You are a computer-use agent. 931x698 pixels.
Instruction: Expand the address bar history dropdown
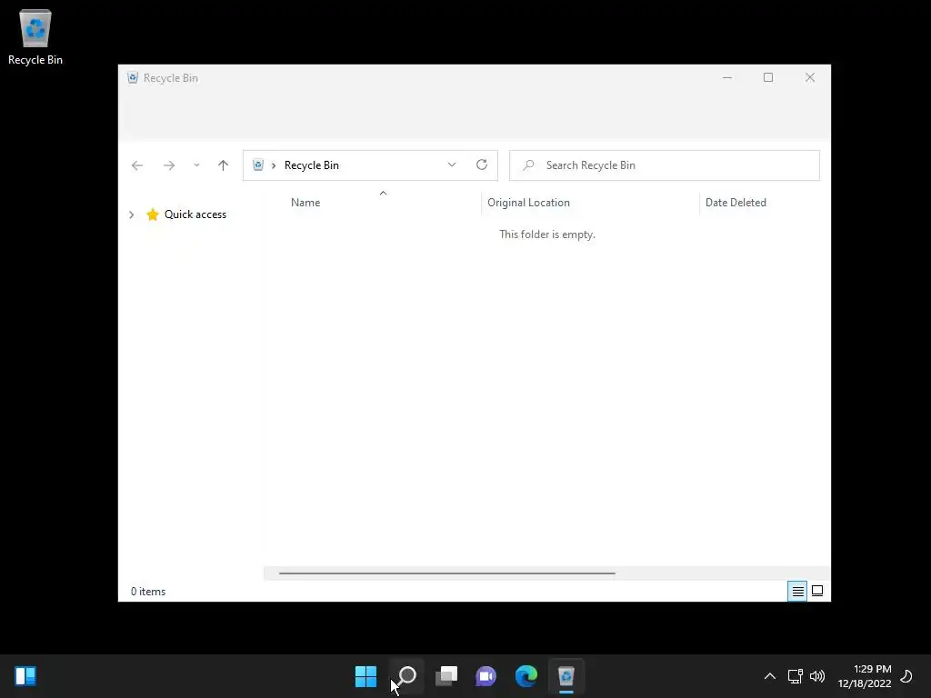tap(452, 165)
